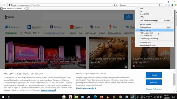Choose View downloads from the menu
This screenshot has width=177, height=99.
(154, 27)
